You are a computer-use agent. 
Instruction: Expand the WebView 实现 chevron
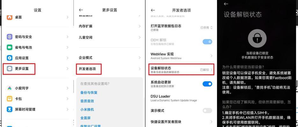(211, 56)
